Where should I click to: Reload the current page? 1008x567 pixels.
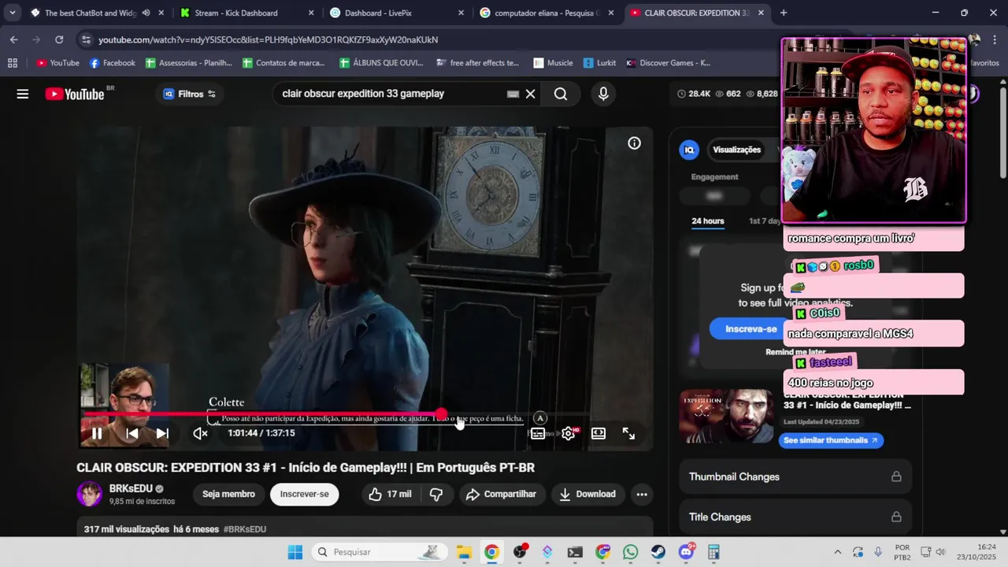(x=59, y=39)
